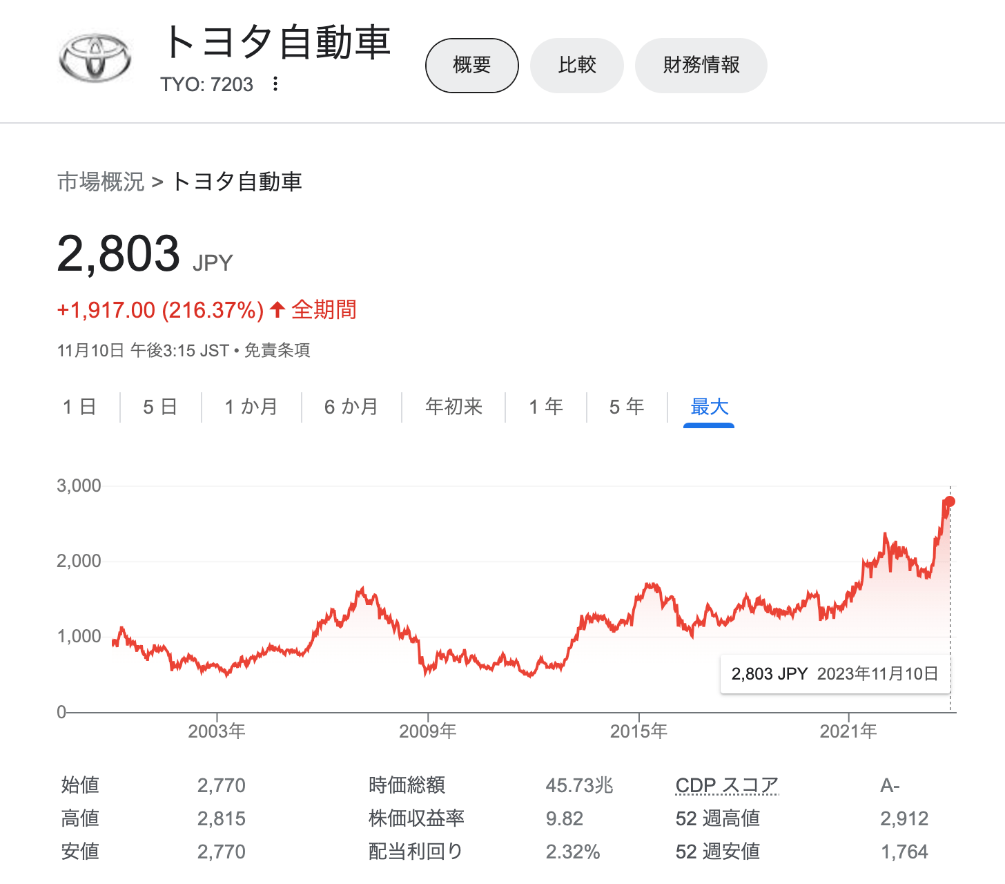1005x884 pixels.
Task: Click the red endpoint dot on chart
Action: (950, 501)
